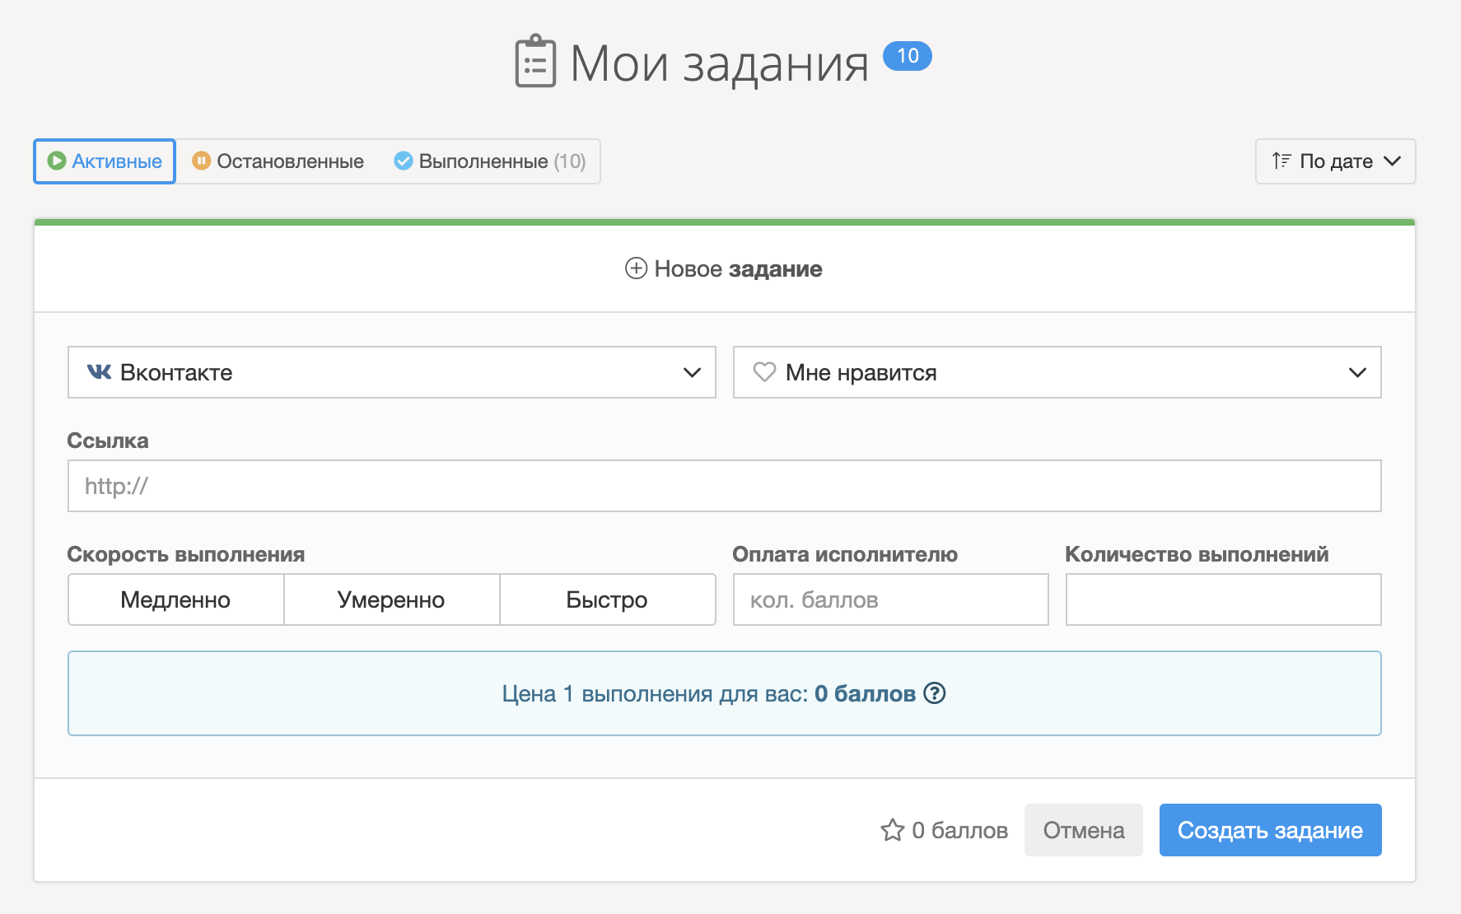Screen dimensions: 1461x914
Task: Click the Цена 1 выполнения для вас text
Action: pos(655,693)
